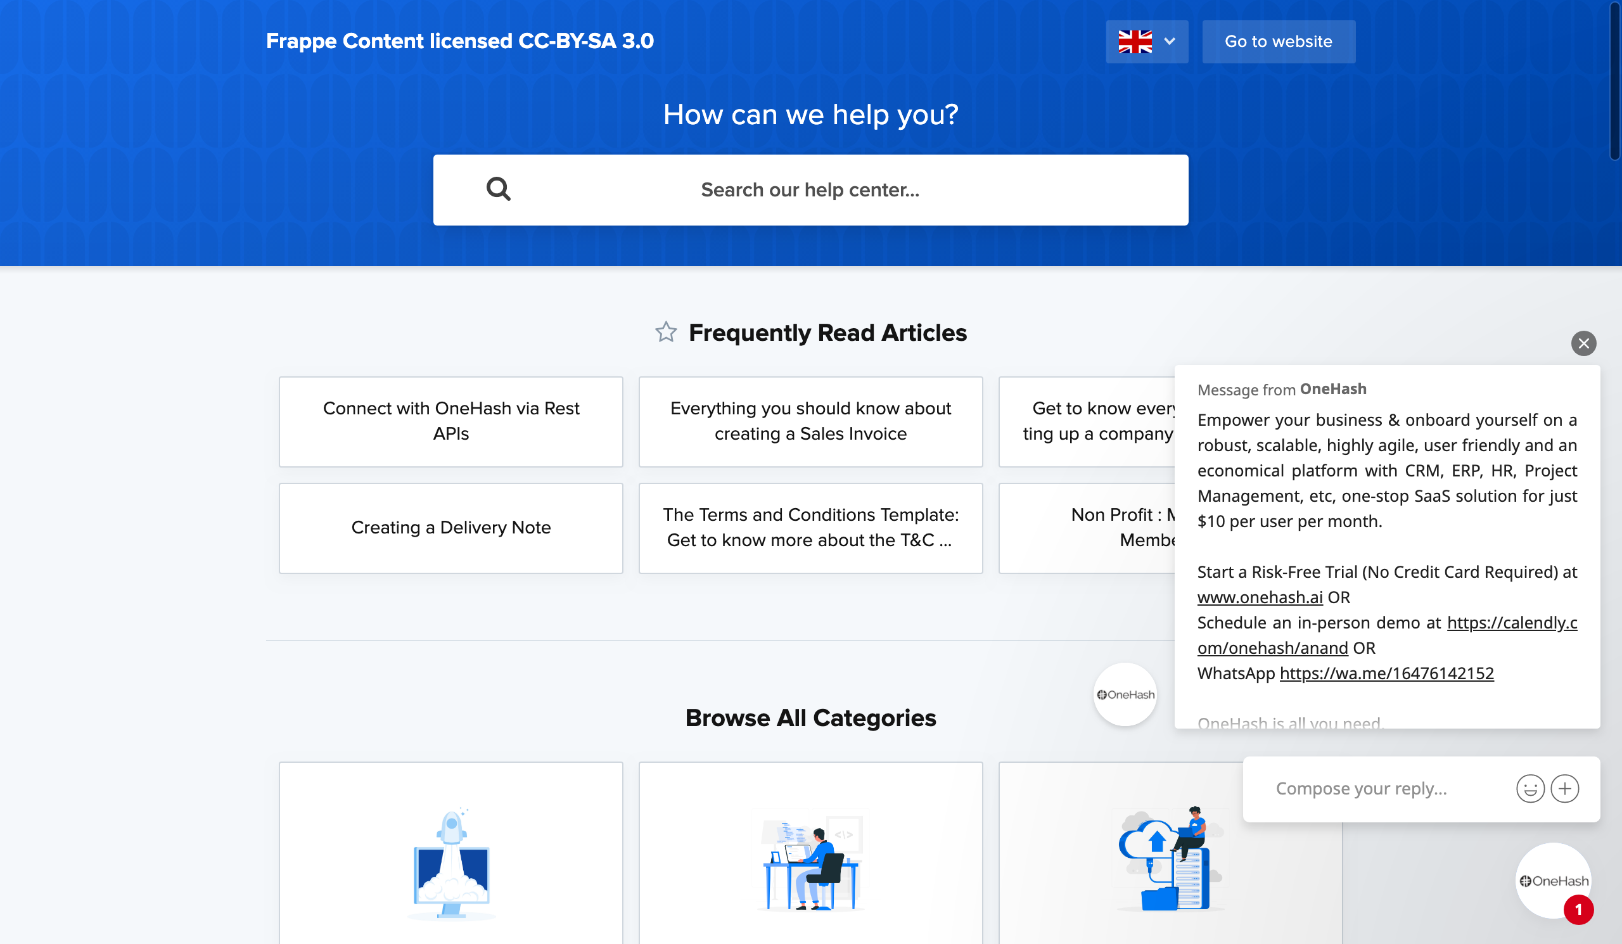Click the 'Message from OneHash' label
The height and width of the screenshot is (944, 1622).
(x=1282, y=389)
